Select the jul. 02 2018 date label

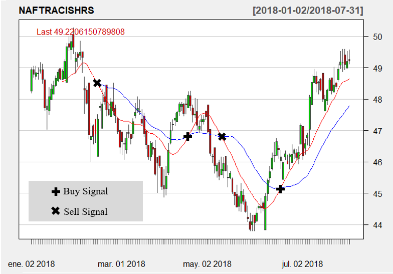coord(302,263)
